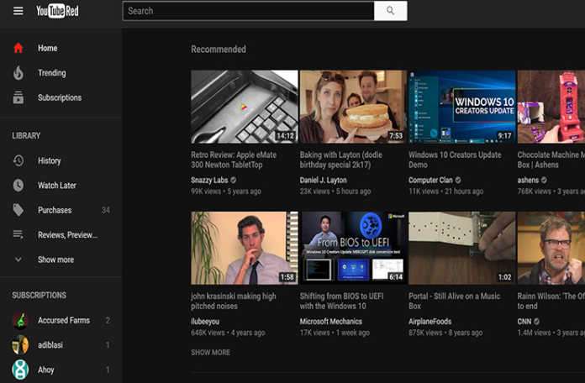
Task: Open the Reviews, Preview playlist icon
Action: coord(18,234)
